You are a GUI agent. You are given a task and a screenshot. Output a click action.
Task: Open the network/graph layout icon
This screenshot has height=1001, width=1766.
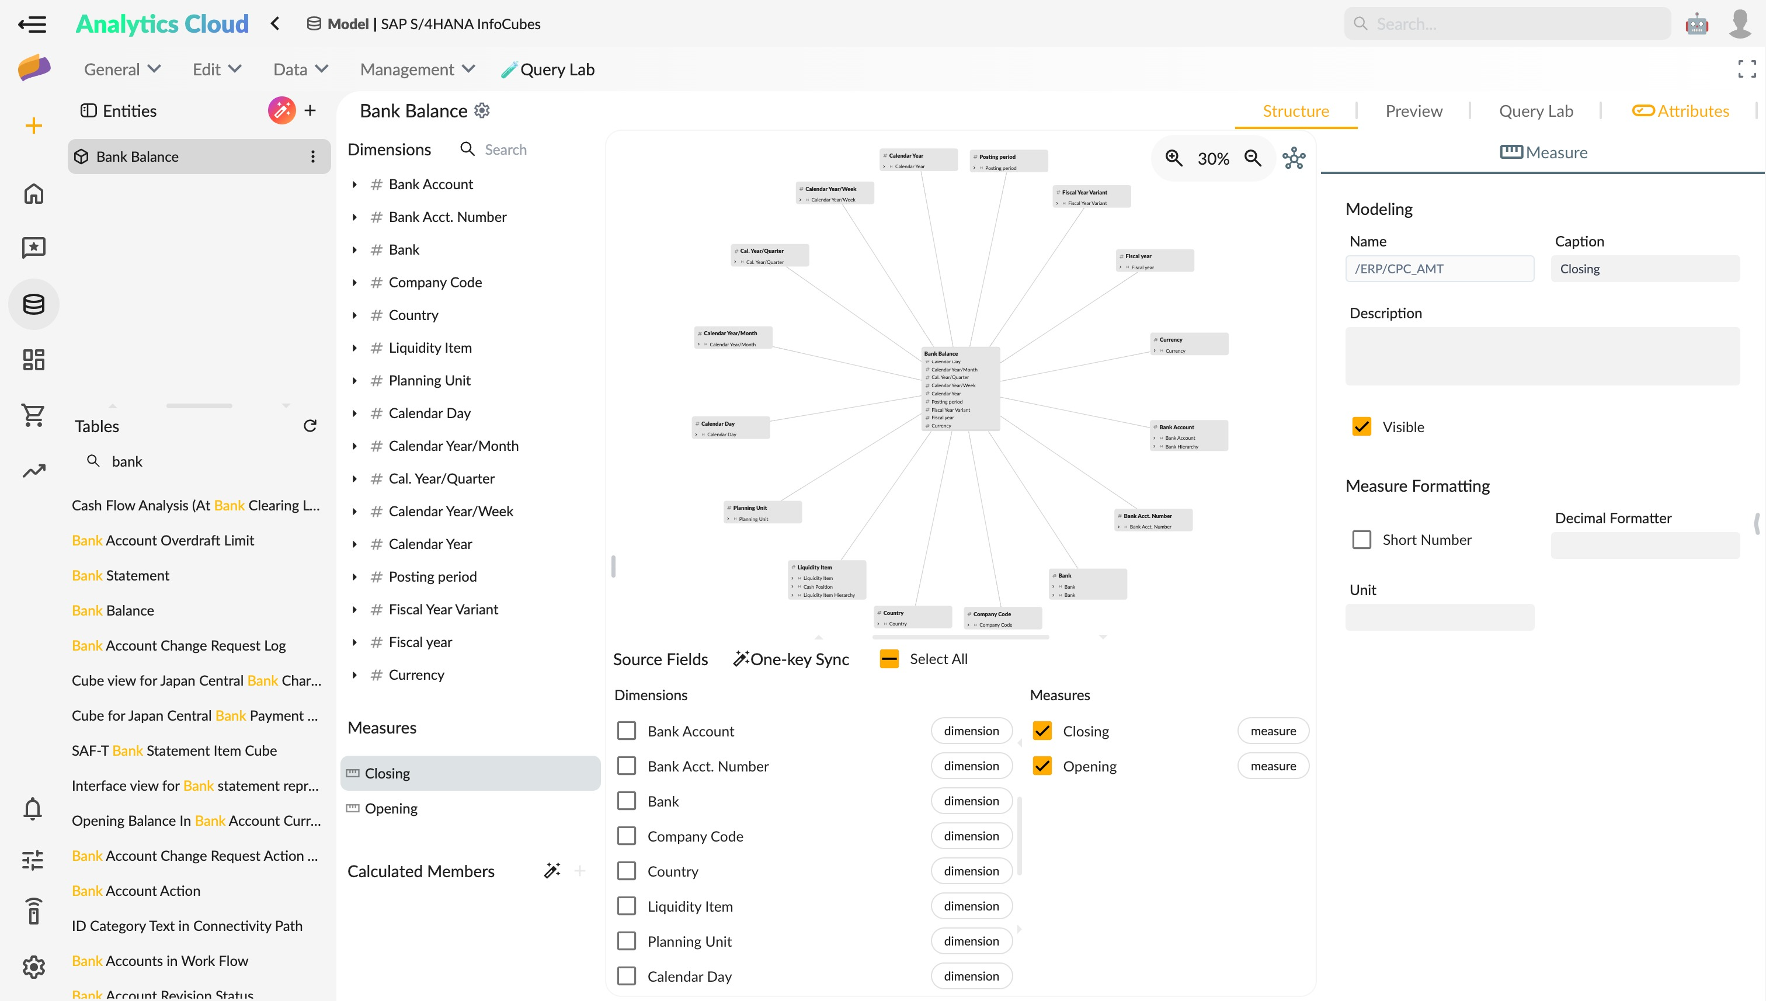point(1294,158)
